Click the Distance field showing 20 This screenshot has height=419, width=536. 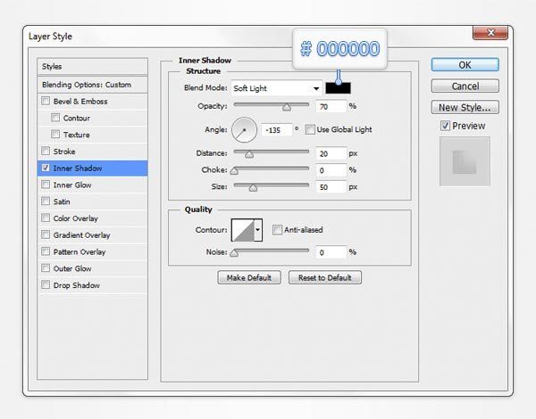[x=331, y=153]
